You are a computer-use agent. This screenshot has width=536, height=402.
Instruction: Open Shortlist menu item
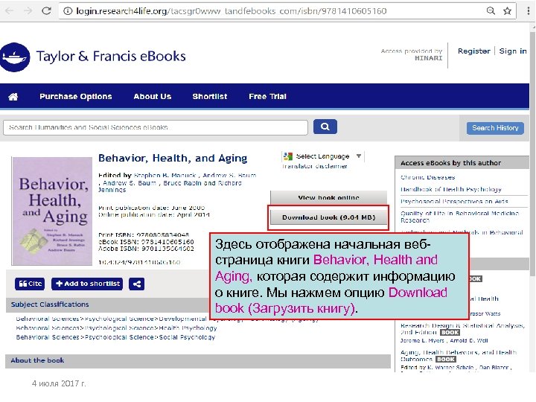click(x=209, y=96)
